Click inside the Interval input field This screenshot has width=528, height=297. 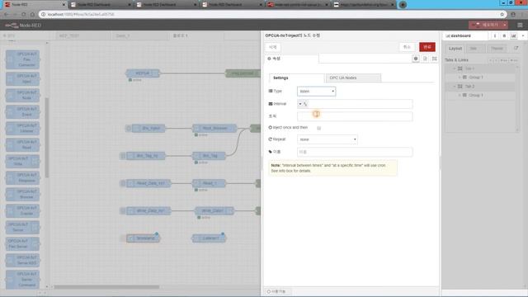[x=360, y=104]
